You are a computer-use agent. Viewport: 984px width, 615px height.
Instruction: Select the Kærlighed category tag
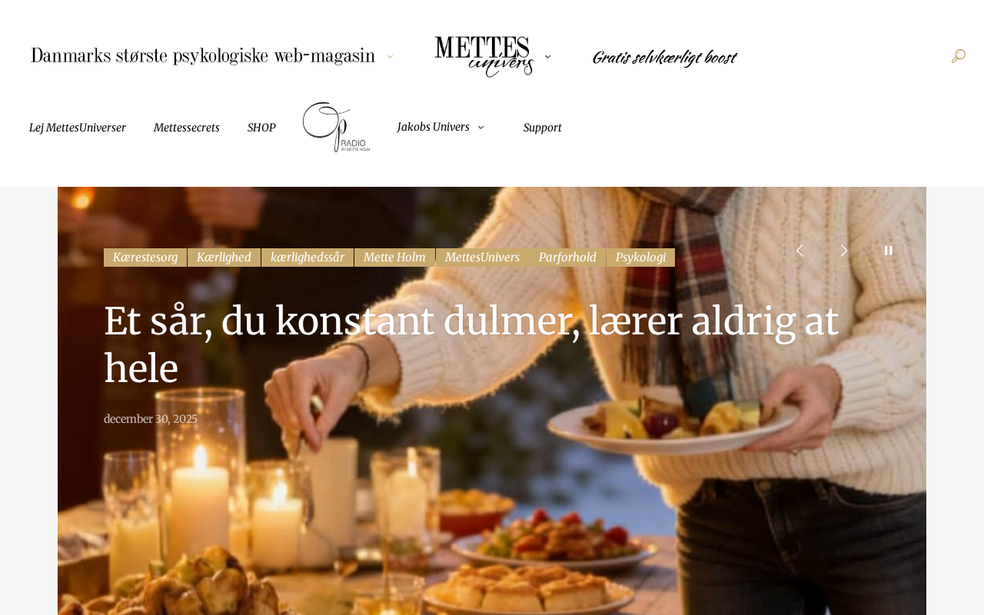224,258
